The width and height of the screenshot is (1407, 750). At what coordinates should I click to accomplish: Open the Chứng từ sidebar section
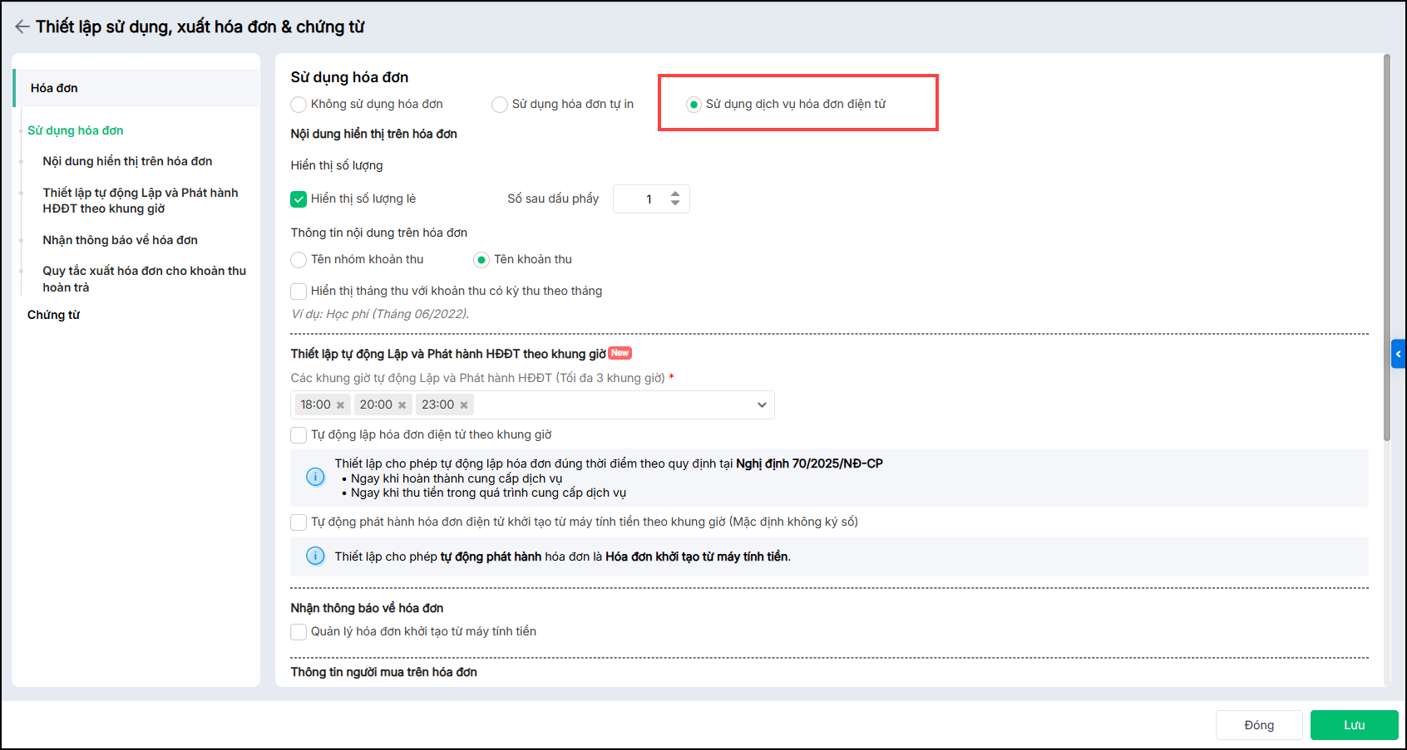(53, 315)
